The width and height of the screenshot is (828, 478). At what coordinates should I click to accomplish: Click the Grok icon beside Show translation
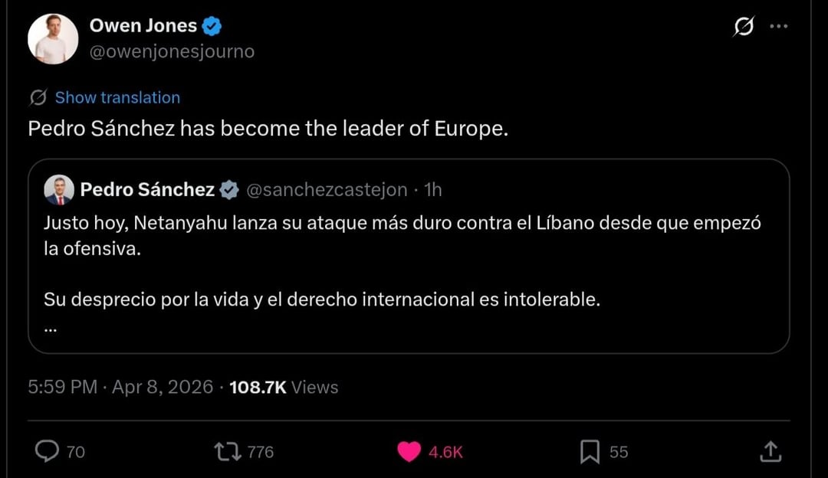38,97
